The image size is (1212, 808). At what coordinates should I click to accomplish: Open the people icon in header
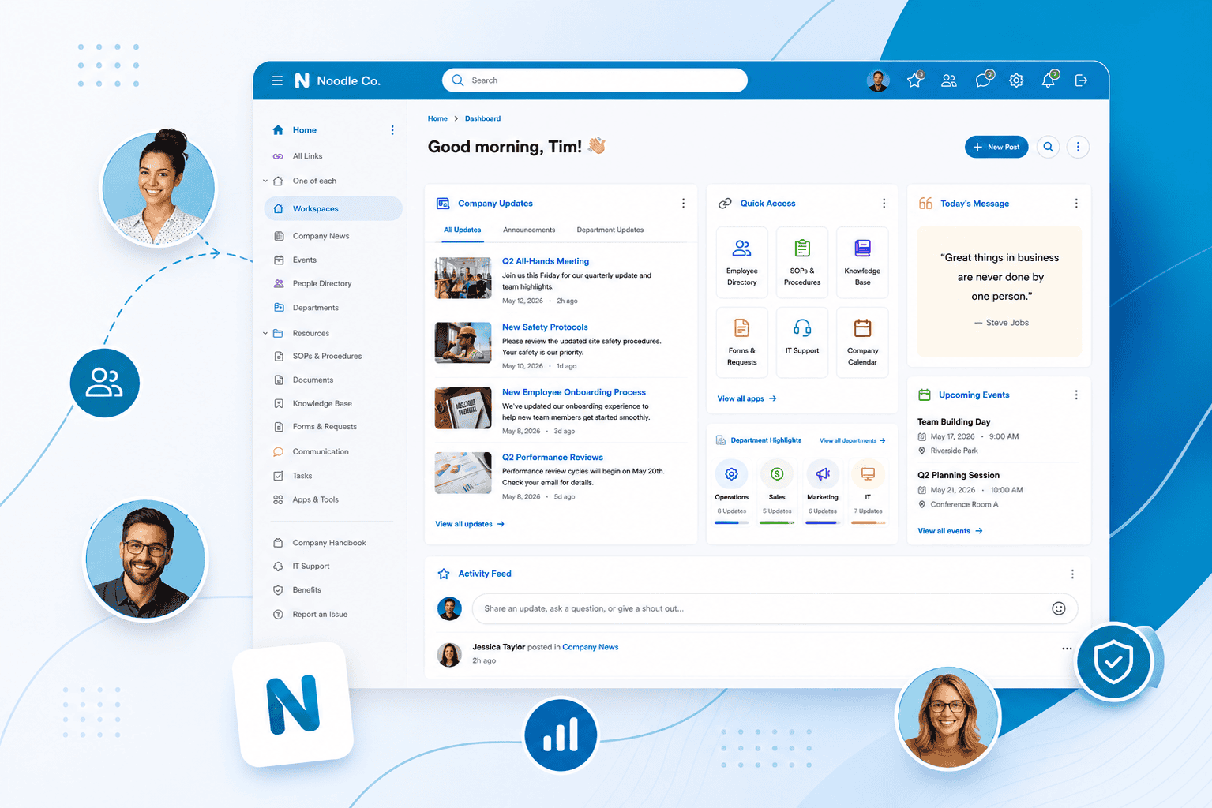(949, 80)
